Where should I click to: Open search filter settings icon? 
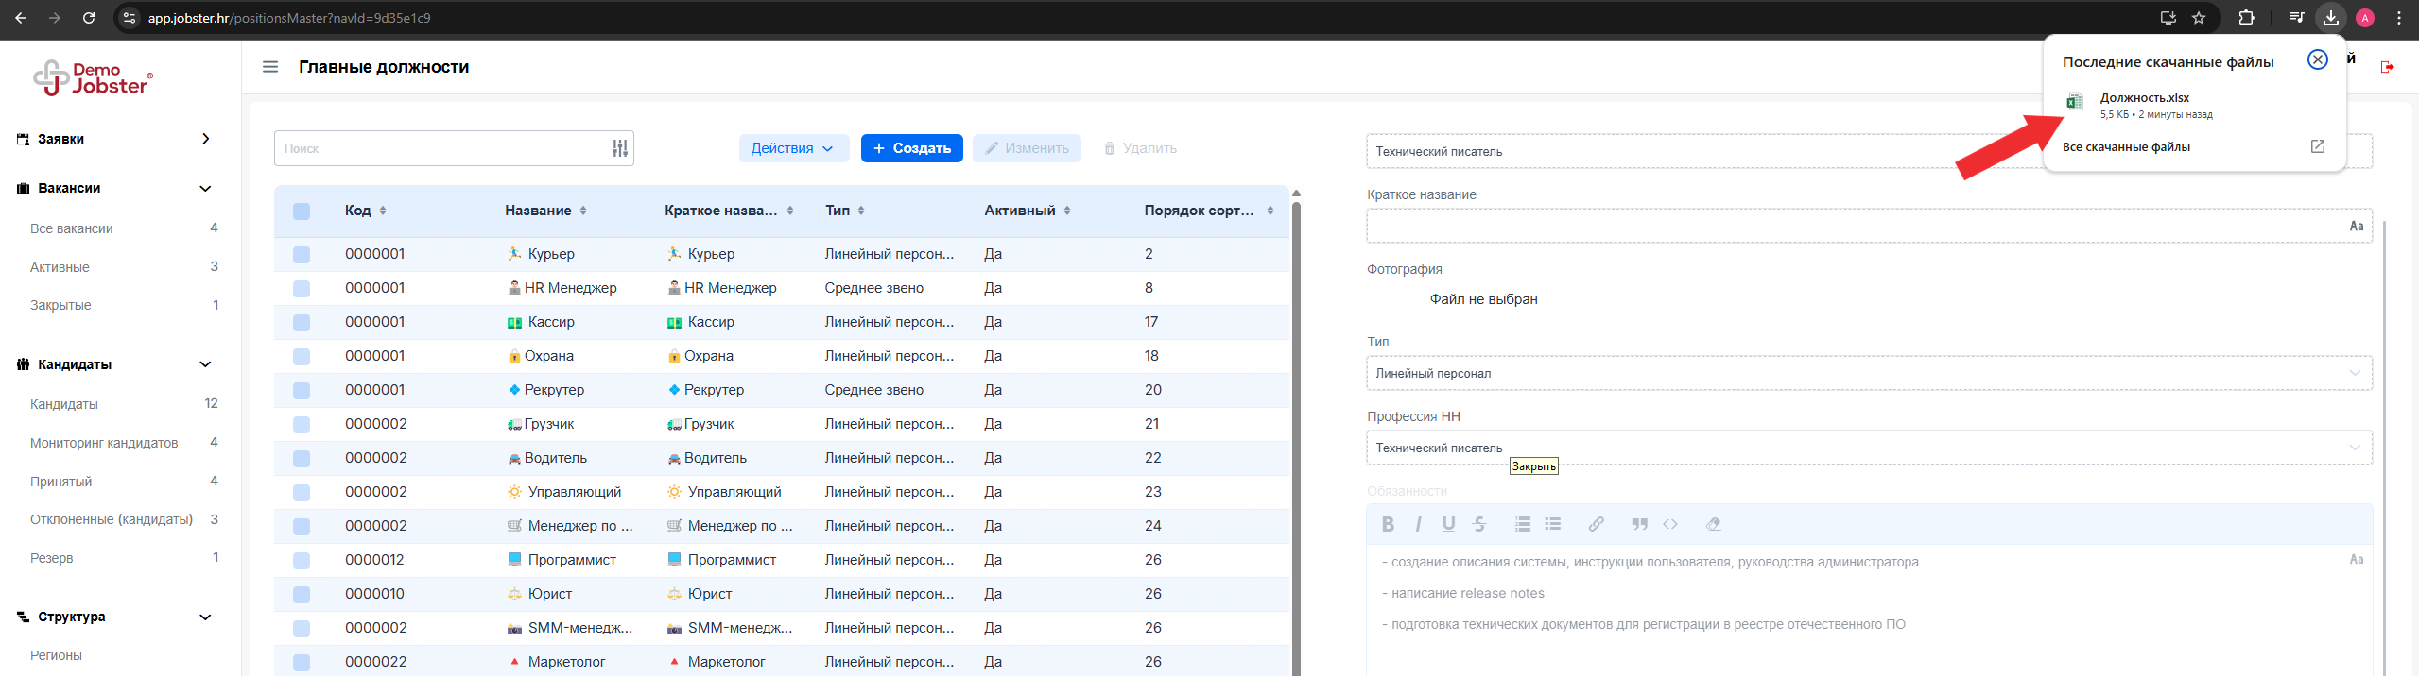[x=619, y=148]
